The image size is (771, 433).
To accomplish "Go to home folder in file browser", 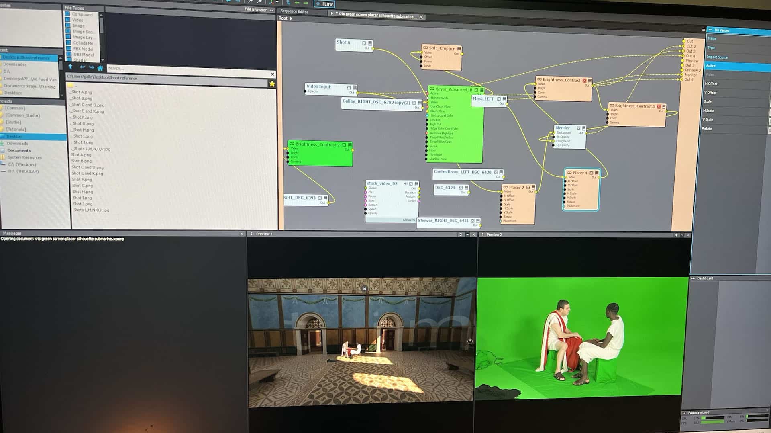I will [100, 68].
